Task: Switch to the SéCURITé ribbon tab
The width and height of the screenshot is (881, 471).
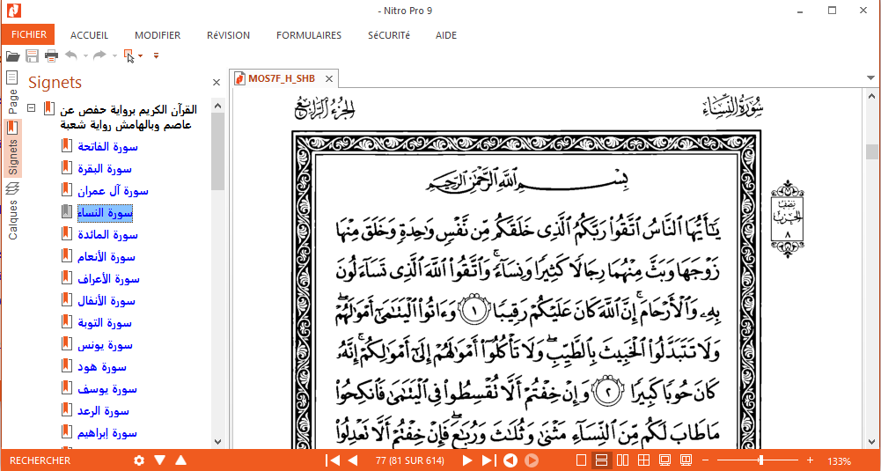Action: click(389, 35)
